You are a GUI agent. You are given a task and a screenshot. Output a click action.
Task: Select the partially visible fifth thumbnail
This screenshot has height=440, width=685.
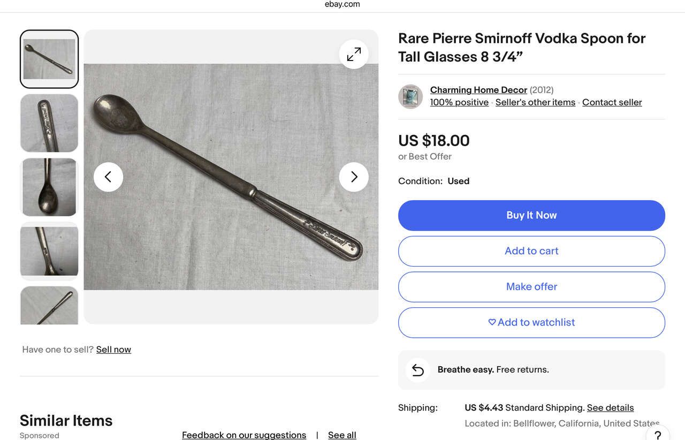(x=49, y=306)
